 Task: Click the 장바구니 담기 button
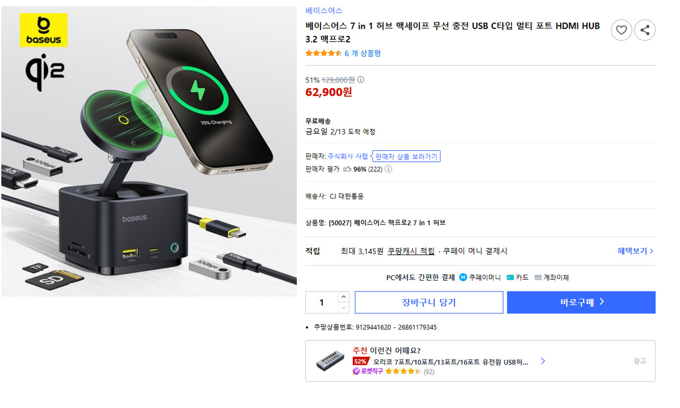click(x=428, y=302)
